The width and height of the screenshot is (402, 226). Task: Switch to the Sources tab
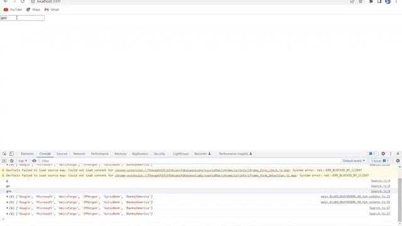point(62,154)
